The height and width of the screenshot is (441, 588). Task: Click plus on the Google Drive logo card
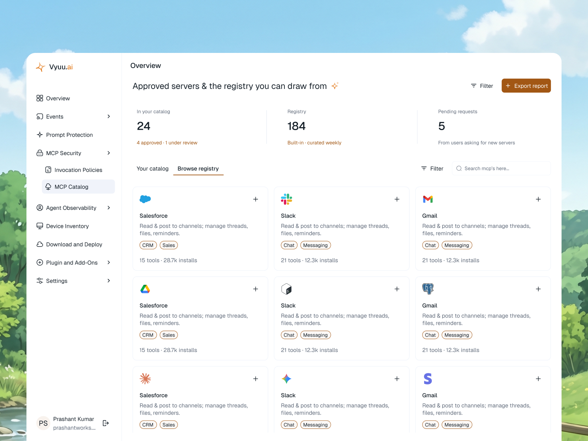(256, 289)
